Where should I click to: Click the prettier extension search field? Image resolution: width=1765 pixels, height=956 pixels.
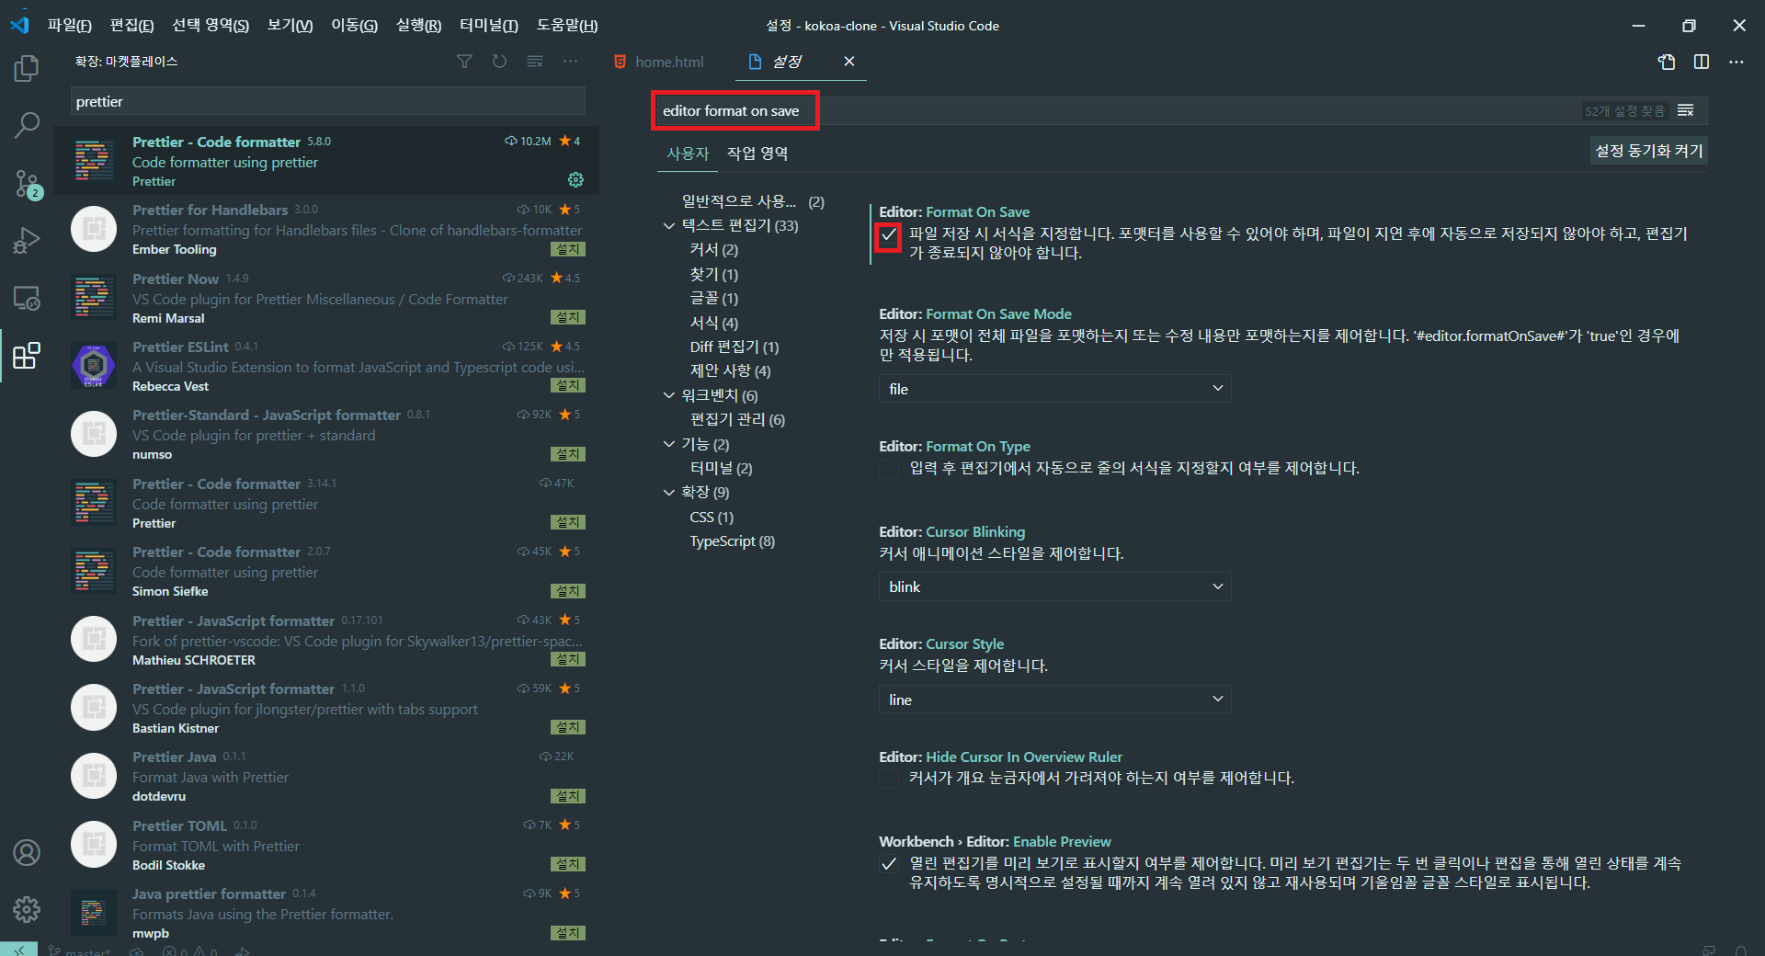(x=327, y=101)
